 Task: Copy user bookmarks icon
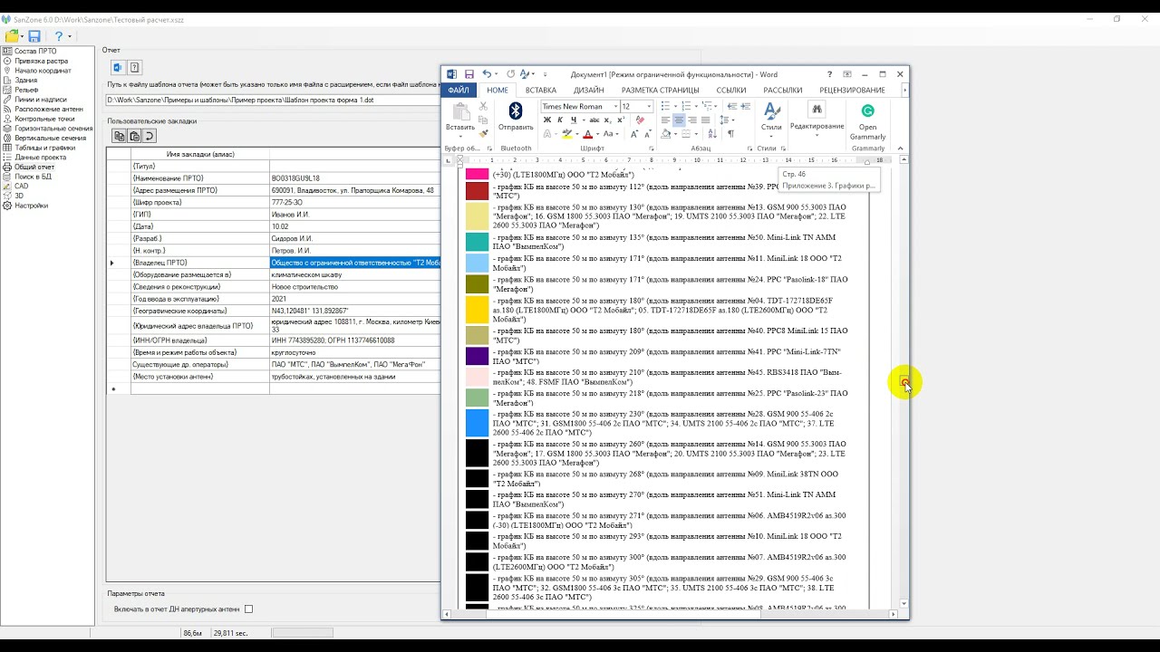[119, 136]
